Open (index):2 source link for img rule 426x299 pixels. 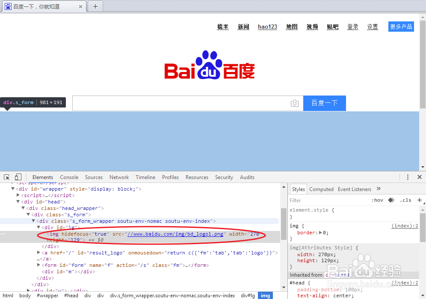(x=405, y=226)
